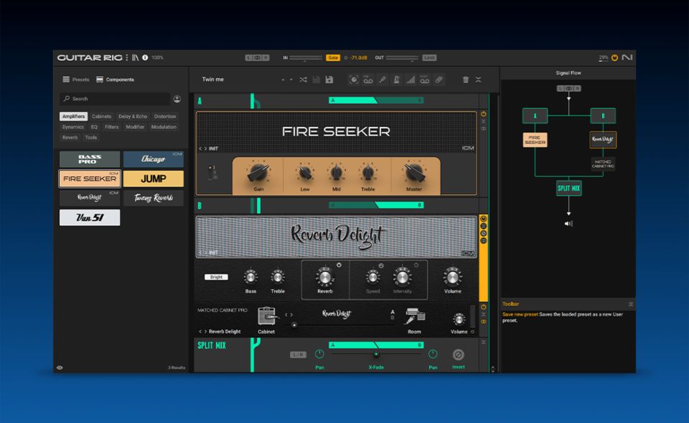689x423 pixels.
Task: Click the component Search field
Action: tap(115, 99)
